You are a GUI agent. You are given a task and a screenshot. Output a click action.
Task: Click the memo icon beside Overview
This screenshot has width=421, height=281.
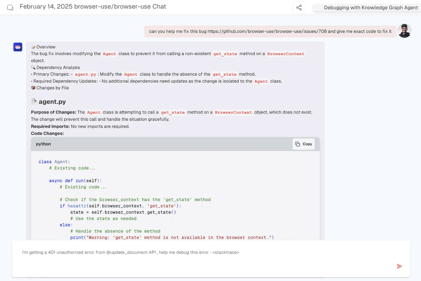(33, 47)
